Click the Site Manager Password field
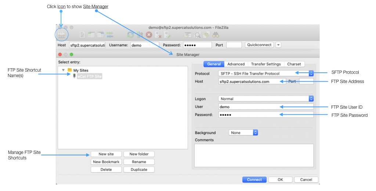Image resolution: width=376 pixels, height=191 pixels. [x=266, y=115]
